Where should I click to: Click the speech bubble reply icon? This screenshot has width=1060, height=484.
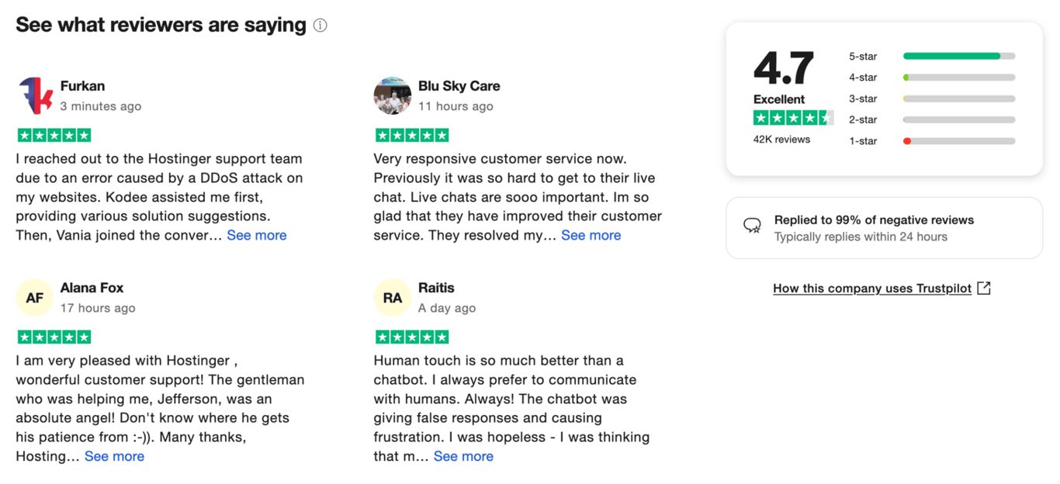tap(751, 226)
